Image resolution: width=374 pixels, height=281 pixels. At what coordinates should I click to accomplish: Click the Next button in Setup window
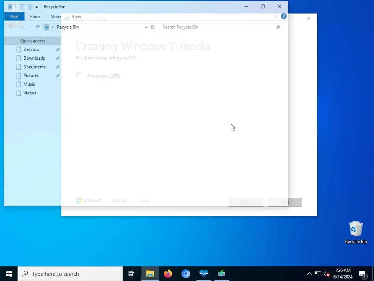pos(285,202)
